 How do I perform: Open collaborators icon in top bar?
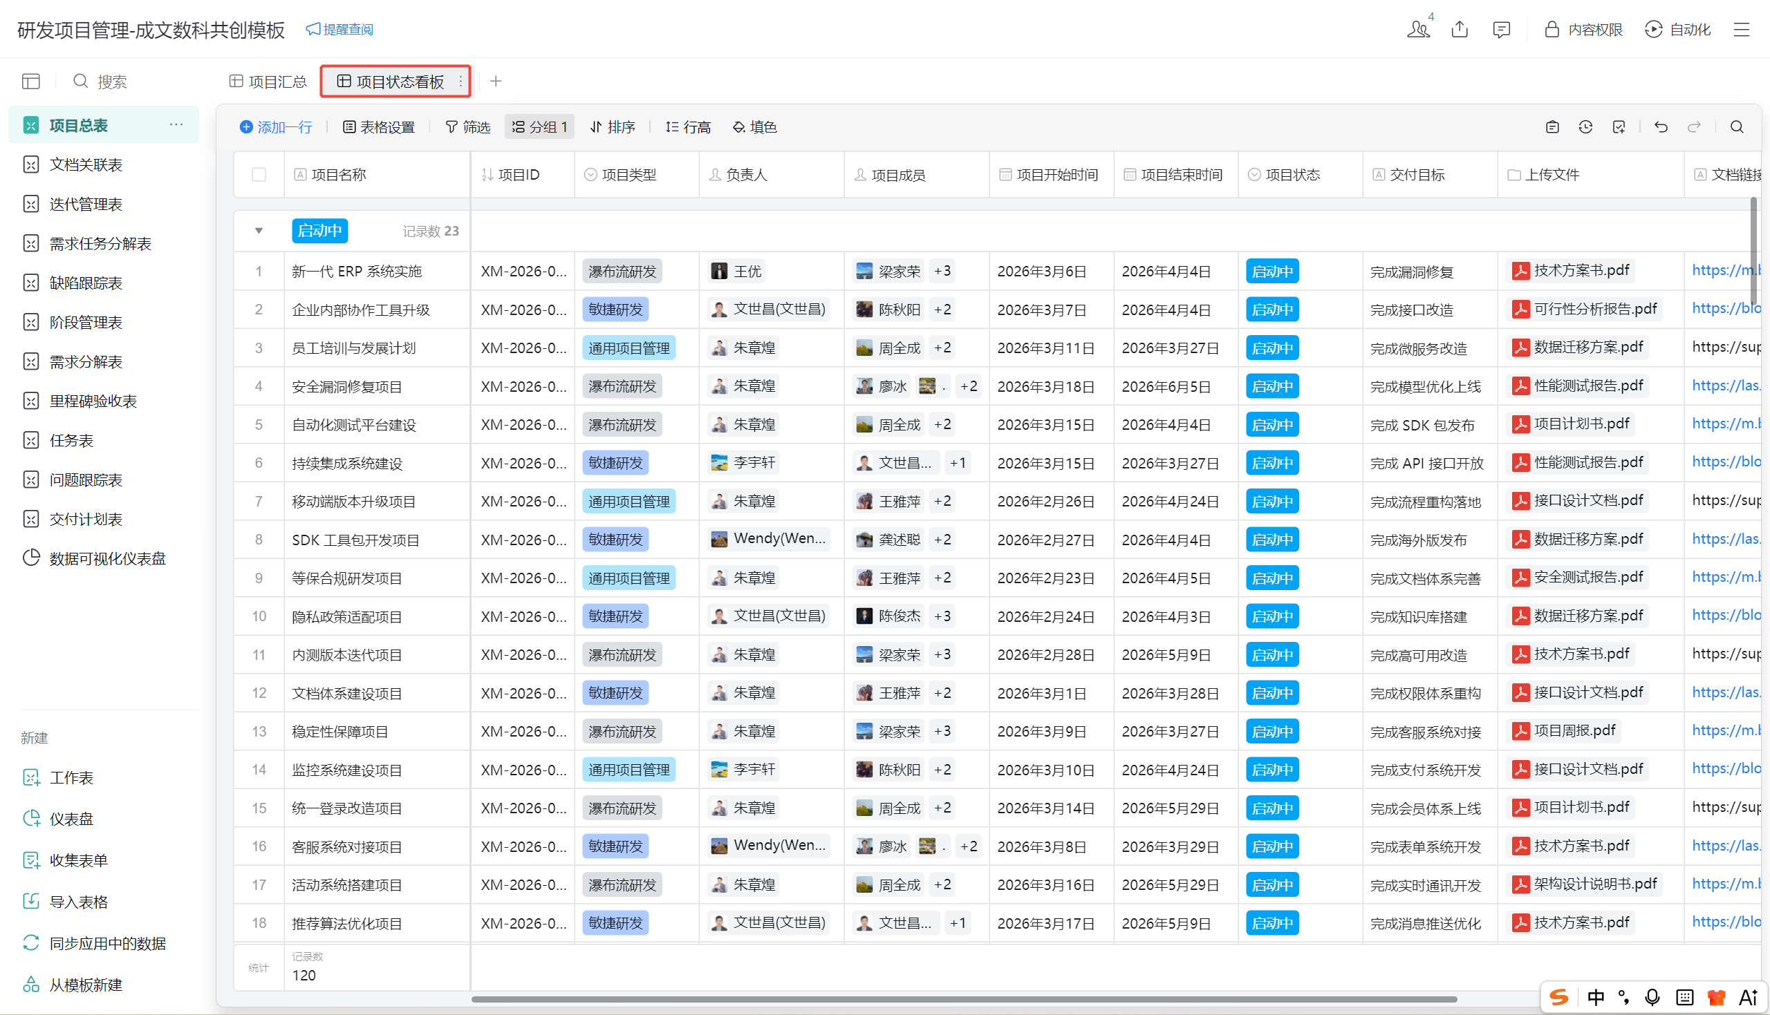(x=1418, y=29)
